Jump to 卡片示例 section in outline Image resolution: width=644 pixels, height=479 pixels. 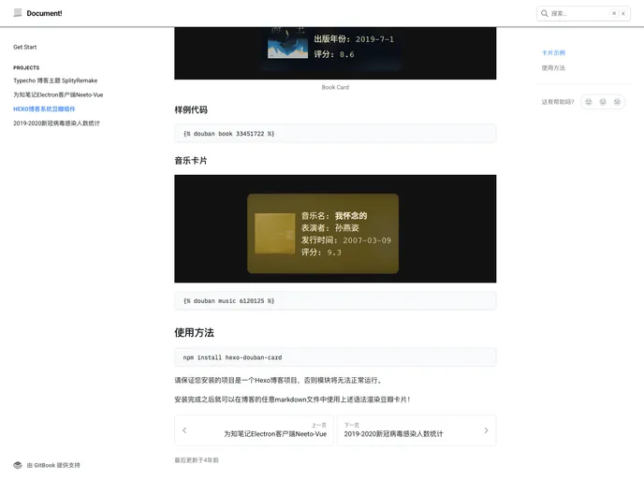[553, 53]
